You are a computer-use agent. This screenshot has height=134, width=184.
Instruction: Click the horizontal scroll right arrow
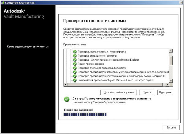167,84
